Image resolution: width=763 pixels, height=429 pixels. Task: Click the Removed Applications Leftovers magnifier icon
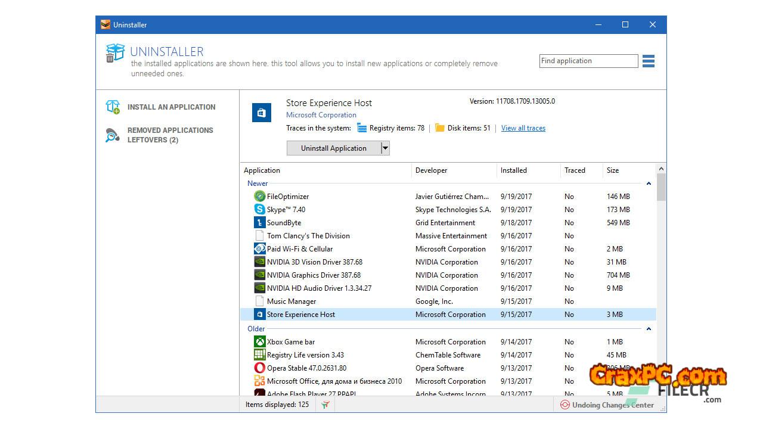pyautogui.click(x=113, y=135)
